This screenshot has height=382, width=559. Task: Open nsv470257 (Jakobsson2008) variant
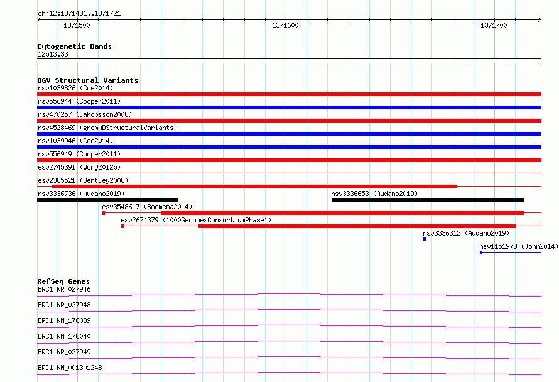coord(85,114)
